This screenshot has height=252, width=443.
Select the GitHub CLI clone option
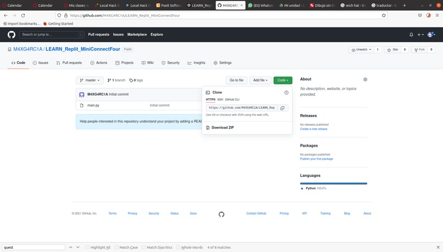click(x=232, y=99)
